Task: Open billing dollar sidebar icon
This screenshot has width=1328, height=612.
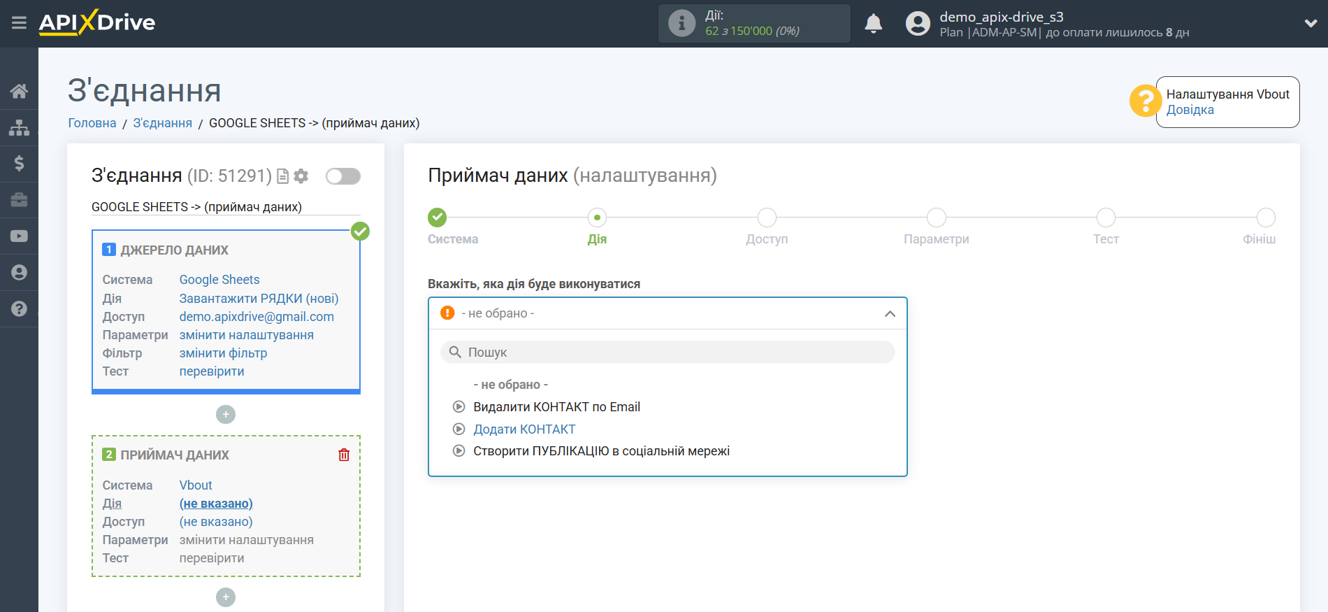Action: pos(19,164)
